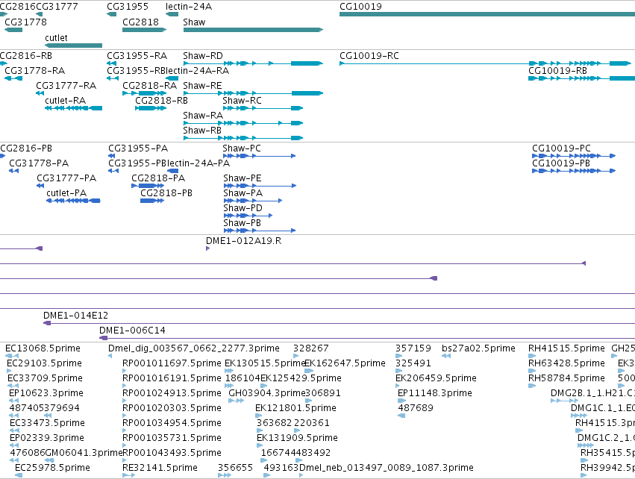The height and width of the screenshot is (479, 635).
Task: Select the Shaw-RE transcript
Action: [253, 93]
